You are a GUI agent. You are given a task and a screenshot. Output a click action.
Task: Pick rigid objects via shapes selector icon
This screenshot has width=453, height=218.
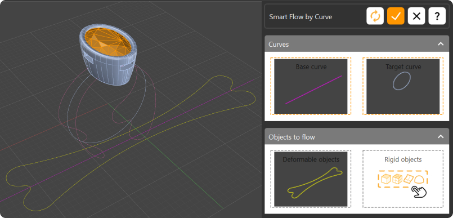pos(402,179)
